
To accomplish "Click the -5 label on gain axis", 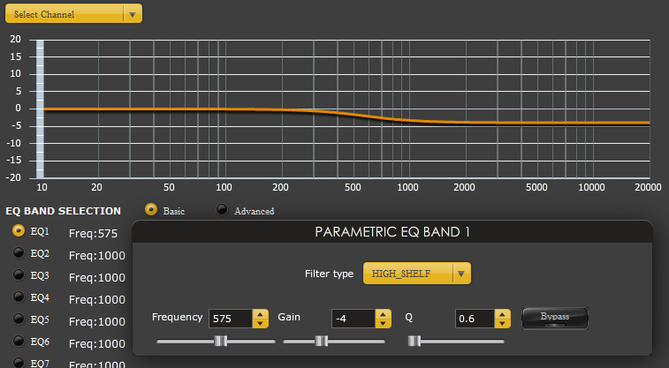I will (x=15, y=125).
